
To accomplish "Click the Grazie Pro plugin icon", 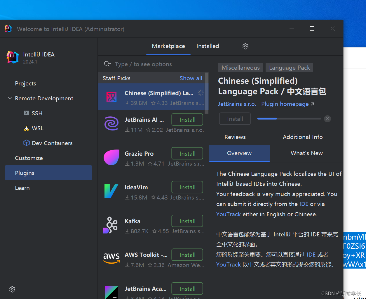I will click(x=111, y=157).
